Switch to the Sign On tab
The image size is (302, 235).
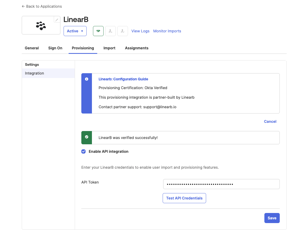pos(55,48)
